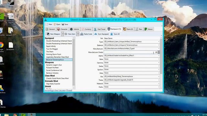Select Homing Storm Front item
Screen dimensions: 207x116
[x=53, y=54]
